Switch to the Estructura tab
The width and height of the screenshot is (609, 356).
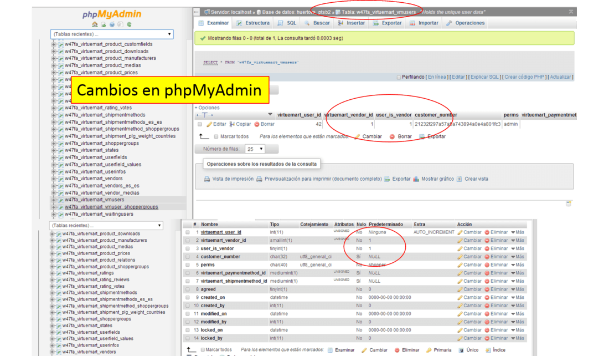point(253,23)
